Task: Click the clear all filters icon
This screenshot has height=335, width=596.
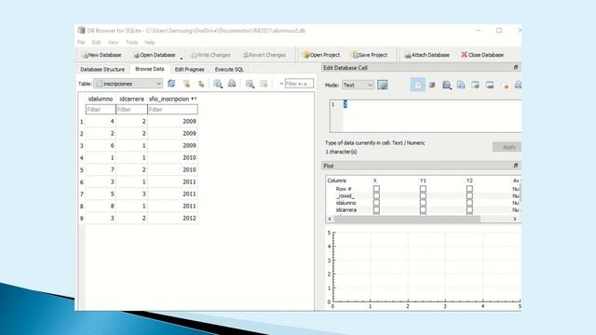Action: click(186, 84)
